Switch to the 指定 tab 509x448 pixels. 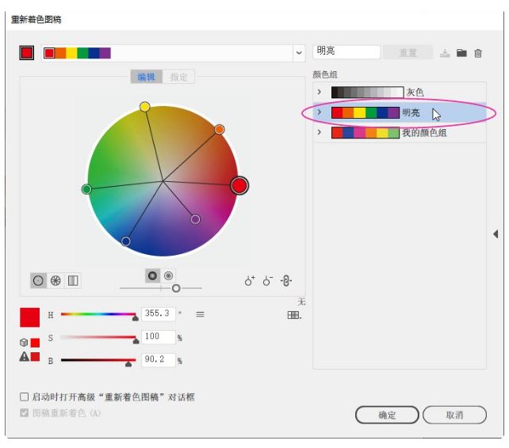point(179,77)
